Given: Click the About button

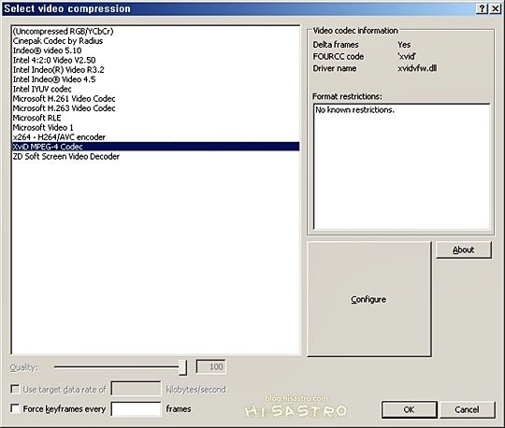Looking at the screenshot, I should click(x=464, y=250).
